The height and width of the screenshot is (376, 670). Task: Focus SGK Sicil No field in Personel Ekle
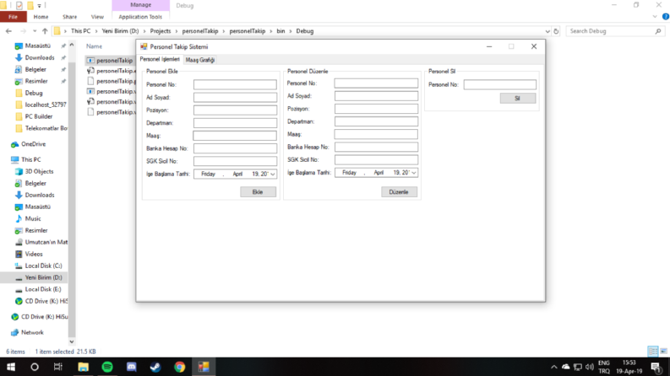[x=235, y=161]
